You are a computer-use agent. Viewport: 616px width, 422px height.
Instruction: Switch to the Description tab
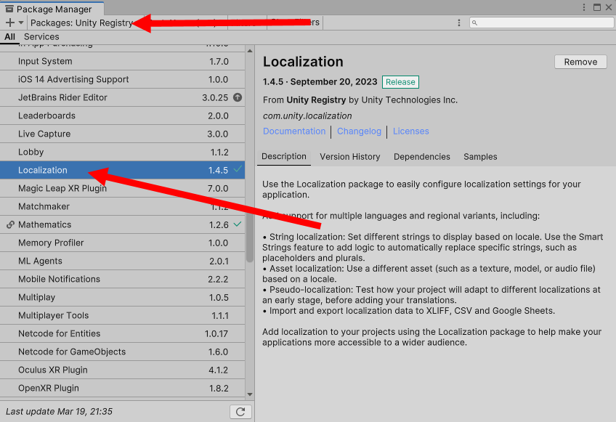click(284, 157)
